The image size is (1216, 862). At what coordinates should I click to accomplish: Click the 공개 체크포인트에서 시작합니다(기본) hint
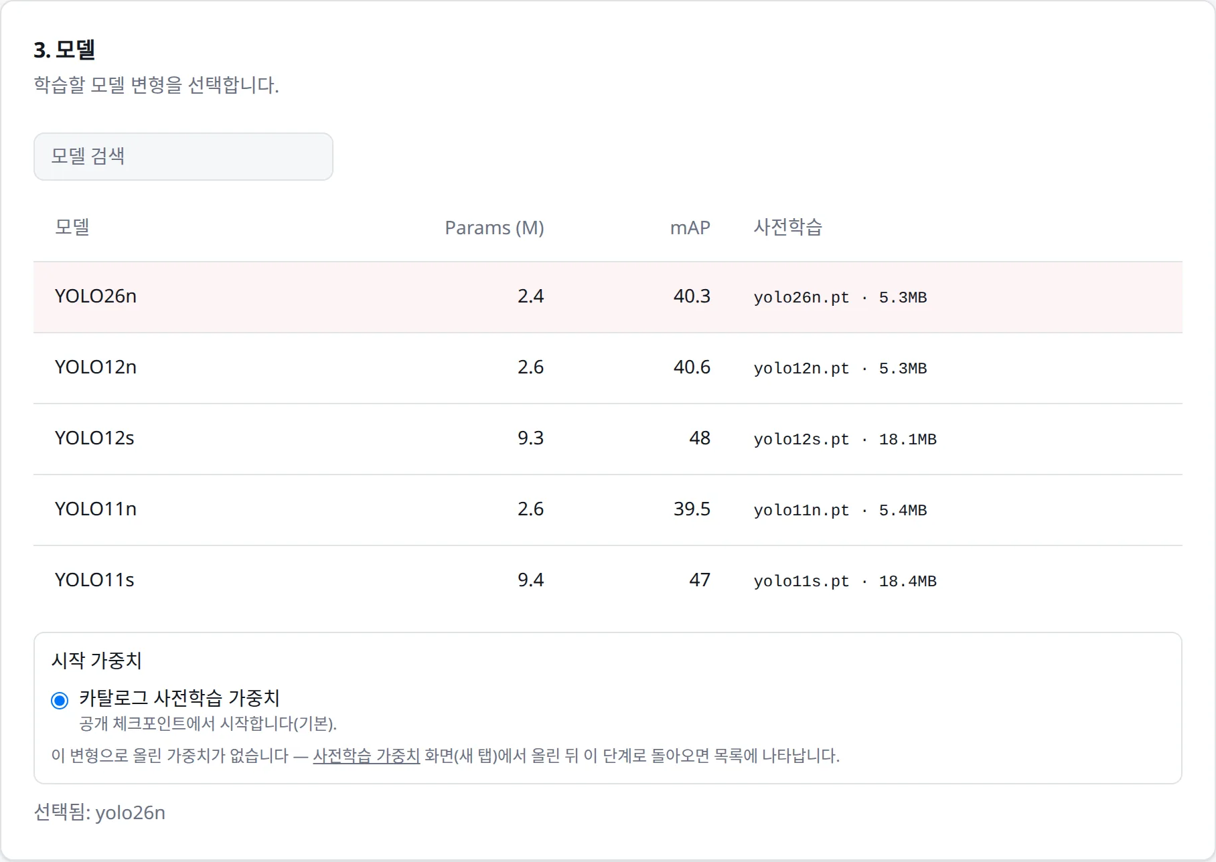click(x=208, y=723)
